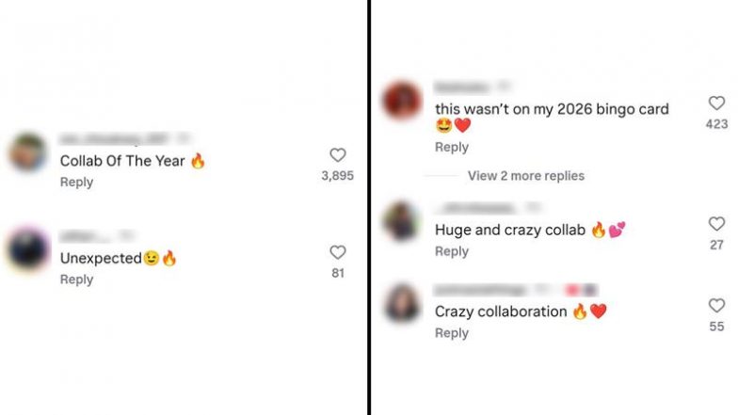
Task: View the 423 likes on bingo comment
Action: click(716, 124)
